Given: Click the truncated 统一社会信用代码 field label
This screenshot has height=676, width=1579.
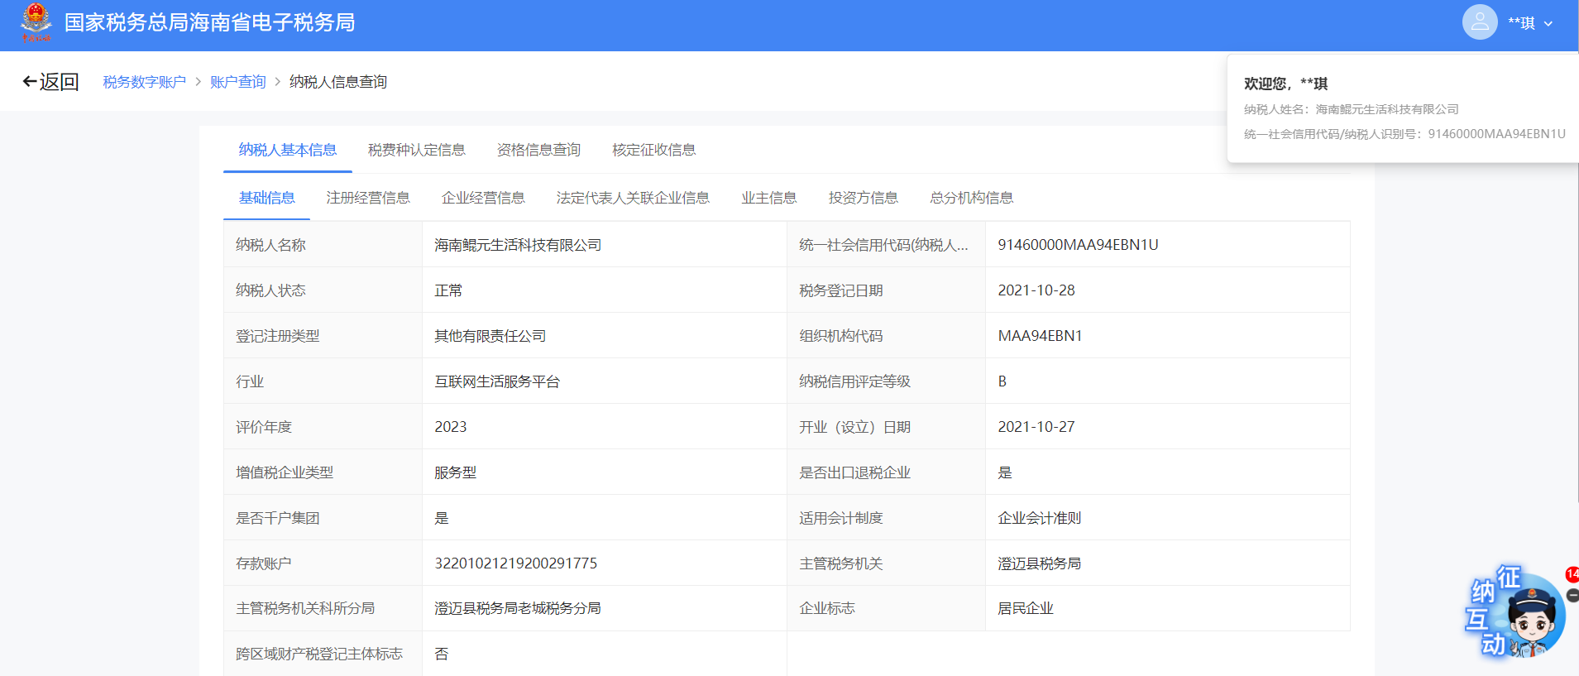Looking at the screenshot, I should click(x=883, y=245).
